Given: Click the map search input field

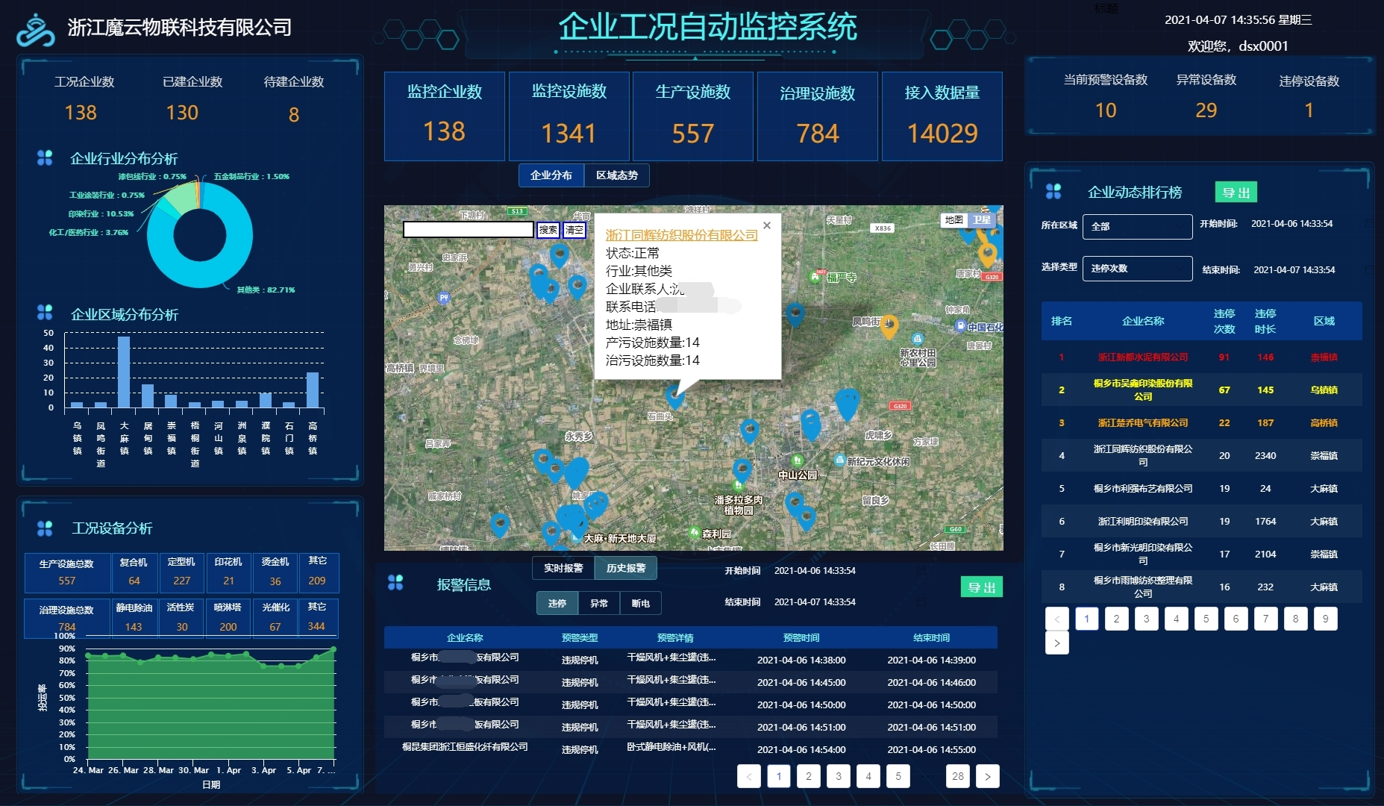Looking at the screenshot, I should click(x=468, y=230).
